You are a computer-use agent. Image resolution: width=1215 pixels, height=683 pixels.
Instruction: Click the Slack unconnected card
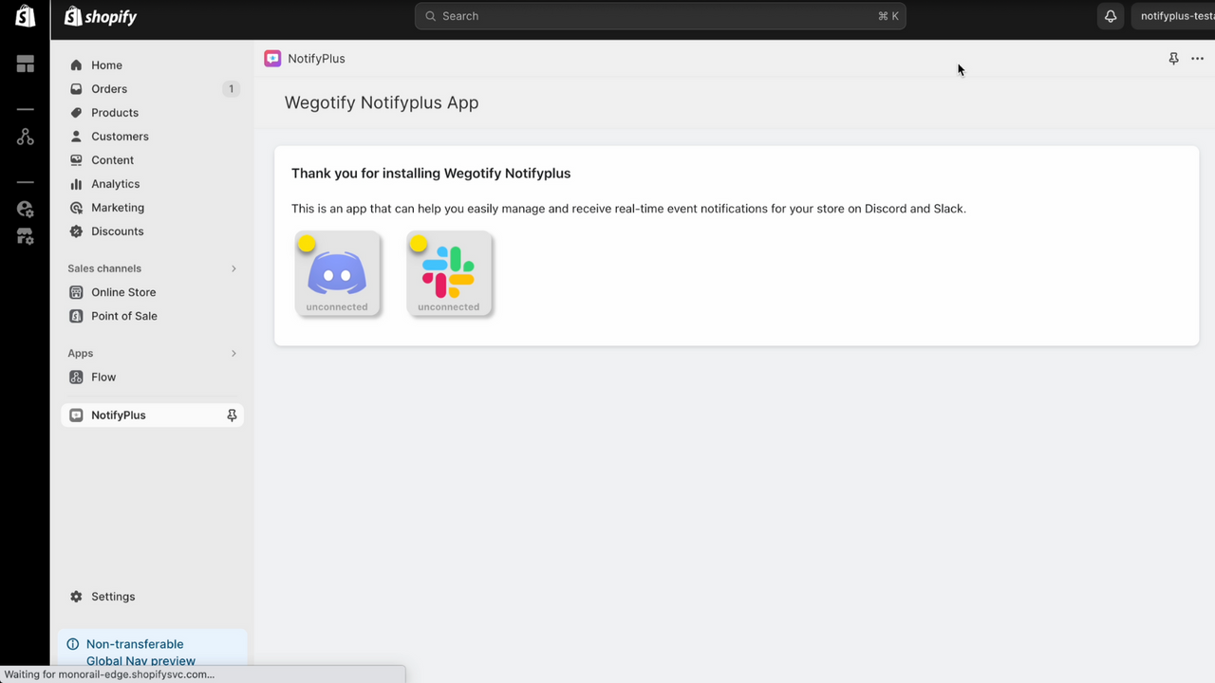[449, 273]
